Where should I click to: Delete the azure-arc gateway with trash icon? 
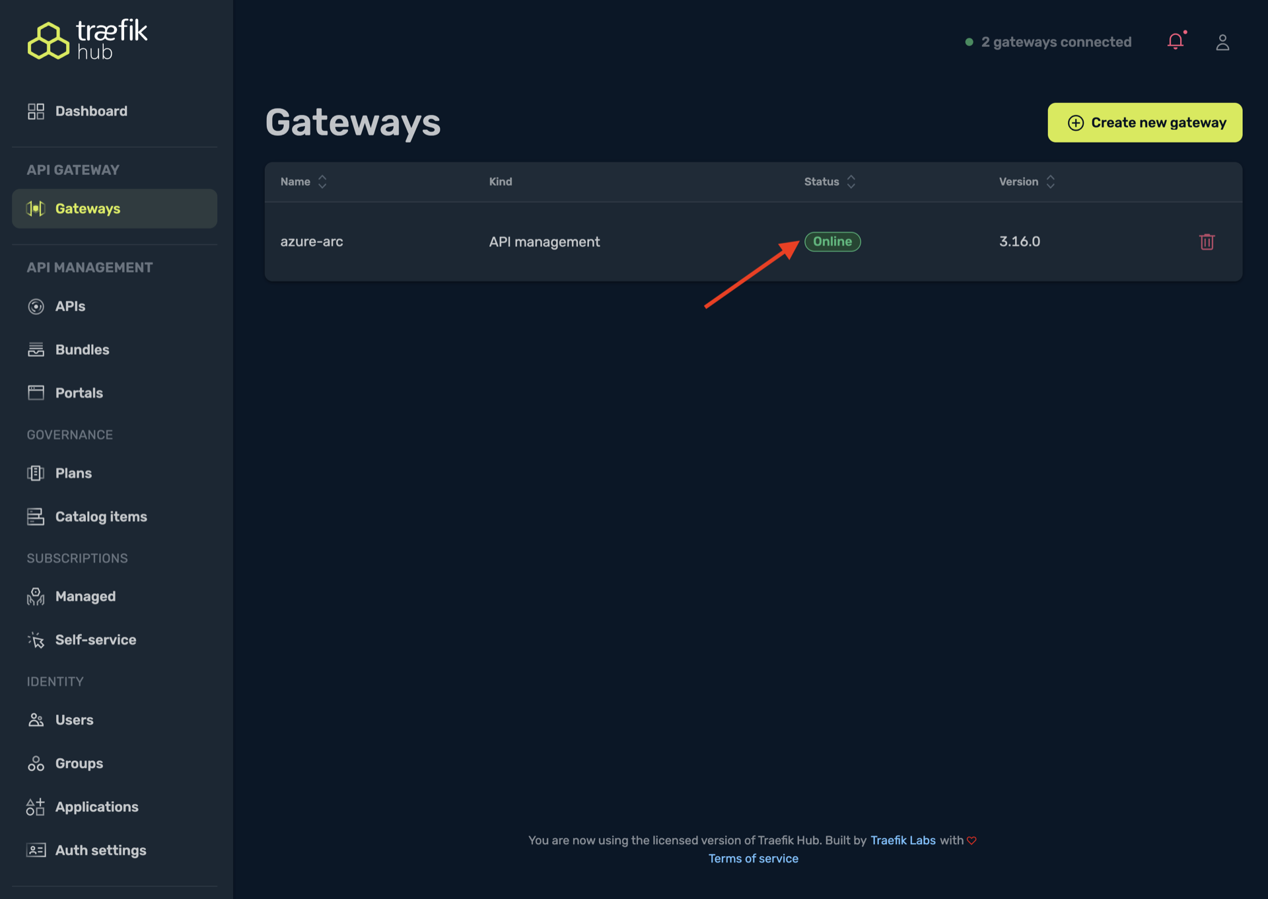click(1207, 242)
